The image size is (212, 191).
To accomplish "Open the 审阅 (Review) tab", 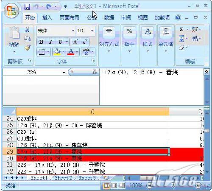I will tap(126, 18).
